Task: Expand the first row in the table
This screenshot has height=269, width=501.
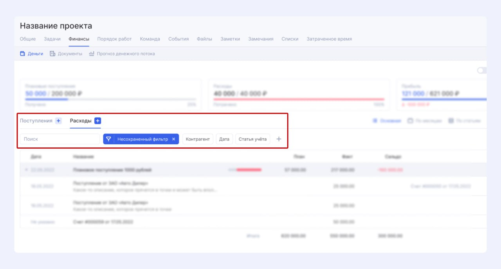Action: [x=26, y=170]
